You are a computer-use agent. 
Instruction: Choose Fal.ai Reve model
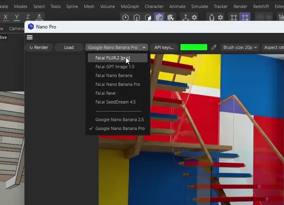[x=118, y=93]
